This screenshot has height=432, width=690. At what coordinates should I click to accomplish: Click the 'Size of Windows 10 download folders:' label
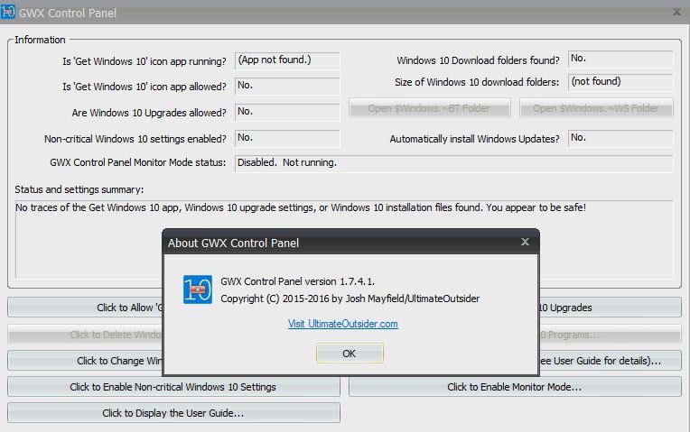point(477,82)
